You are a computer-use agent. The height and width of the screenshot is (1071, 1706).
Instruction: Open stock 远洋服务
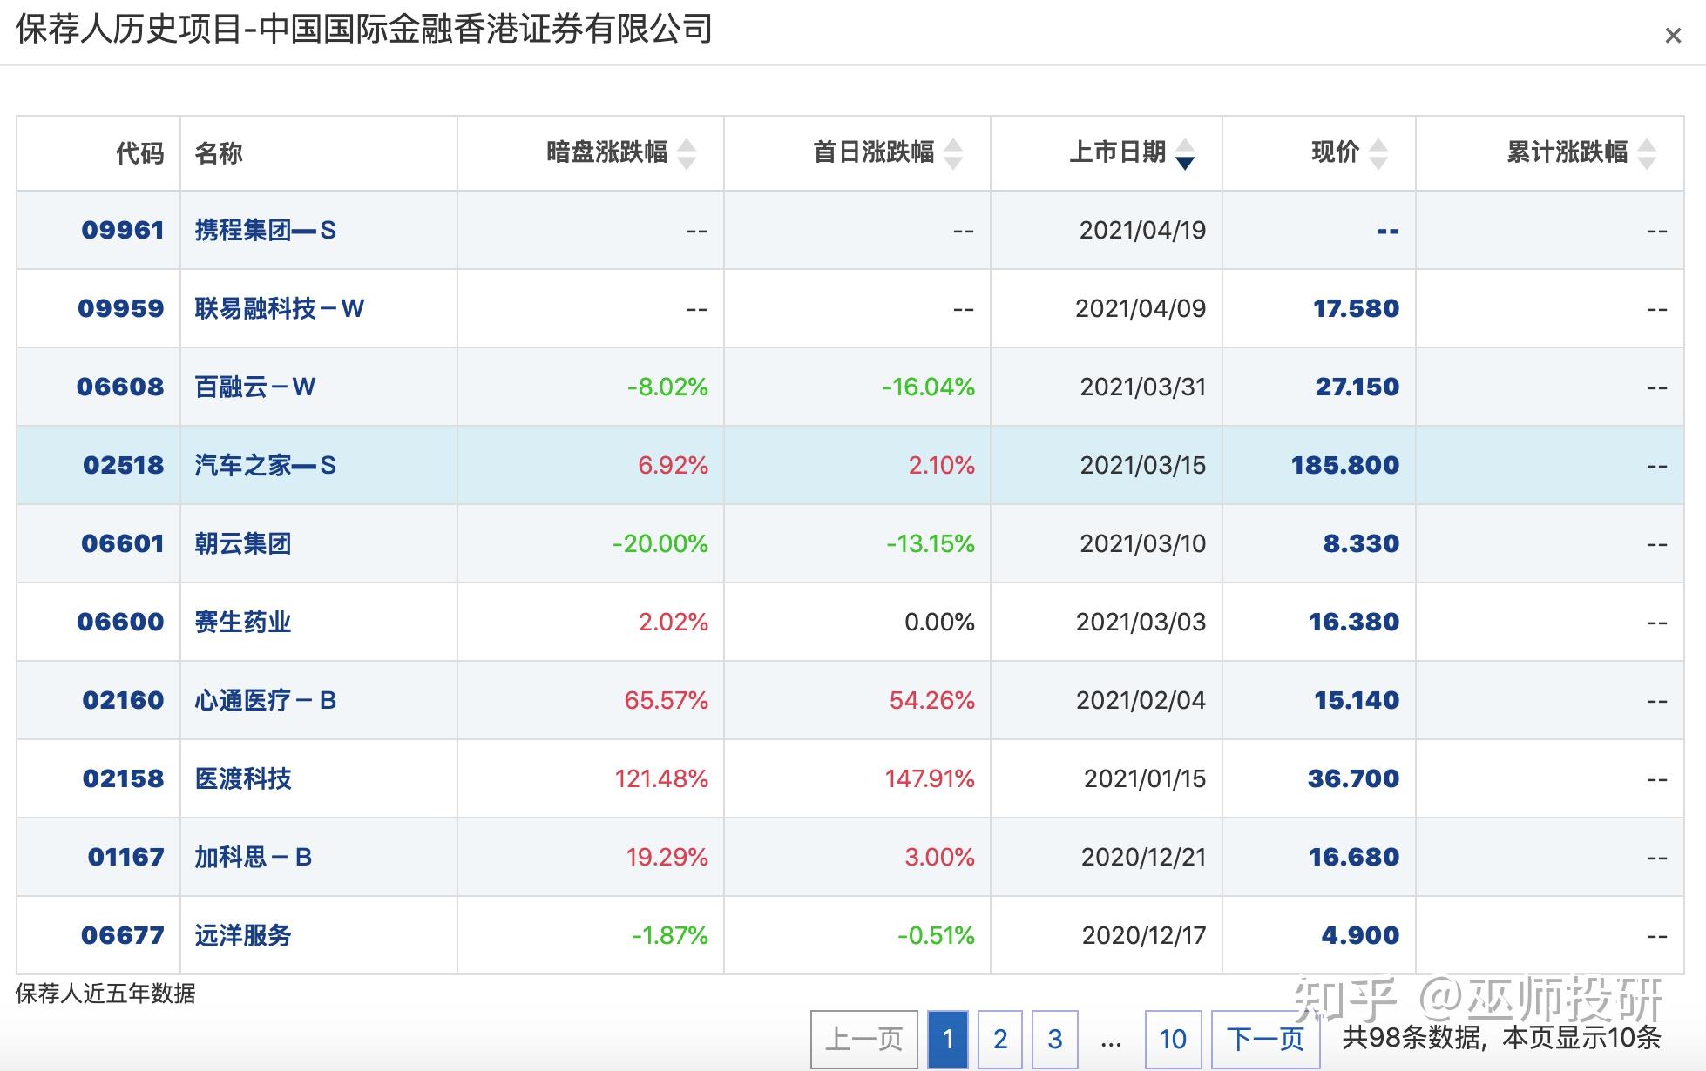click(x=242, y=935)
